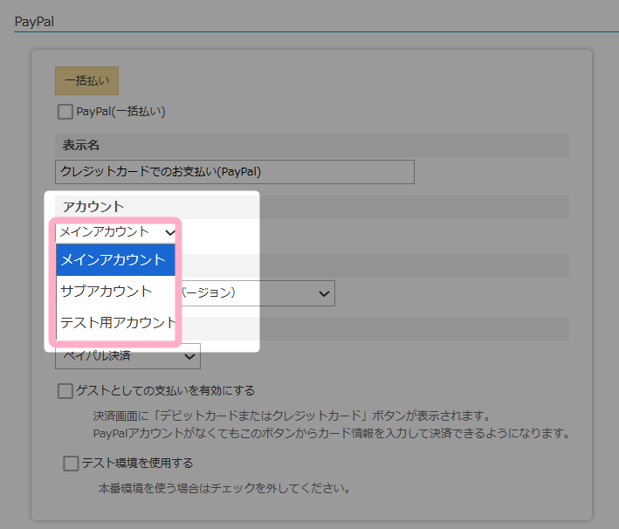
Task: Click the chevron arrow on ペイパル決済 select
Action: point(189,356)
